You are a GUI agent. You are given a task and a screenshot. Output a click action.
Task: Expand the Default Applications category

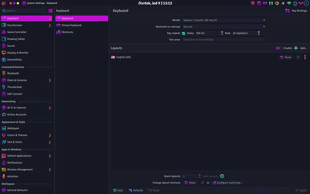tap(50, 156)
